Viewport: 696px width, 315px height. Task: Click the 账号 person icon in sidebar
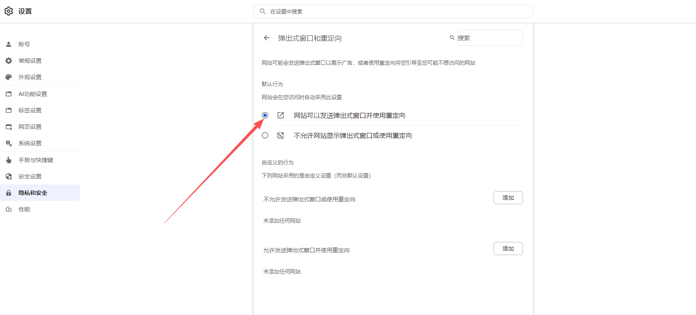tap(9, 44)
